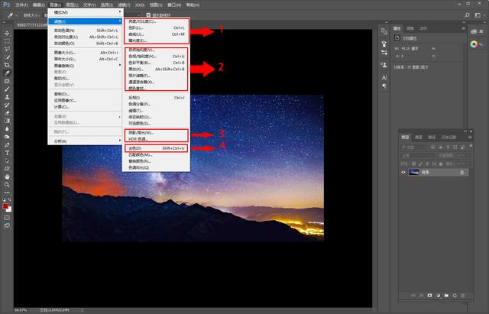Viewport: 489px width, 314px height.
Task: Open the Layers panel options menu
Action: pos(470,138)
